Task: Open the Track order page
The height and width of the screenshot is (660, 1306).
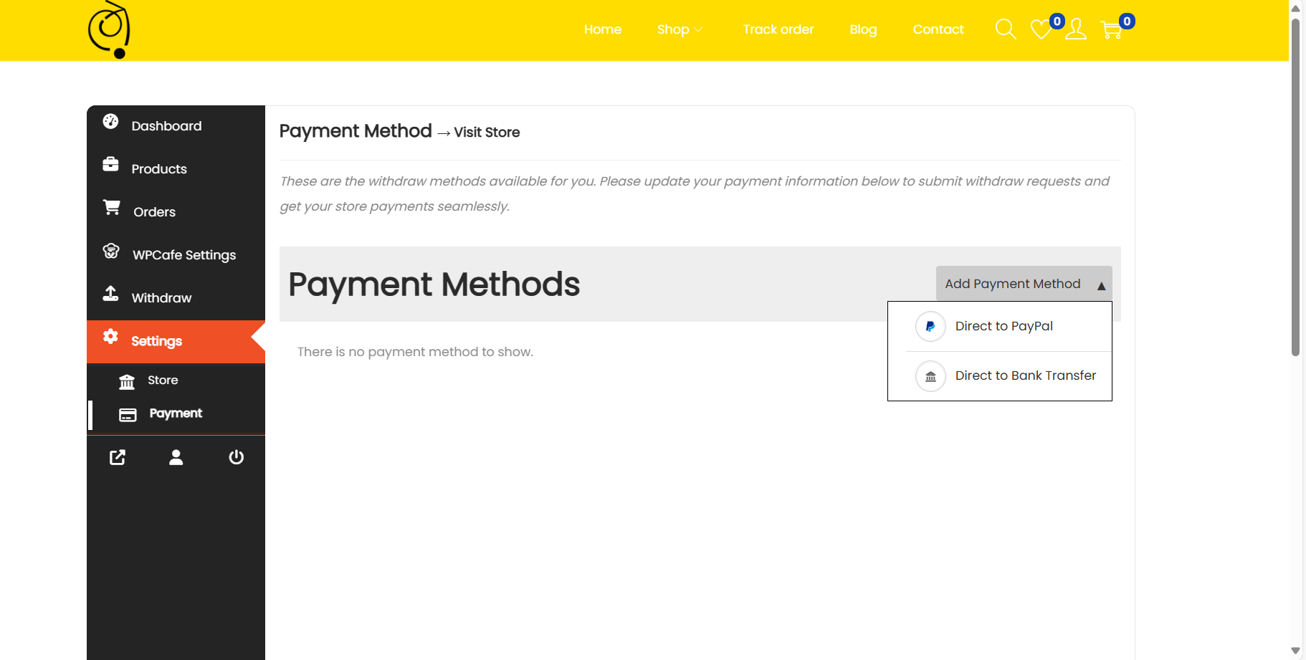Action: pos(778,29)
